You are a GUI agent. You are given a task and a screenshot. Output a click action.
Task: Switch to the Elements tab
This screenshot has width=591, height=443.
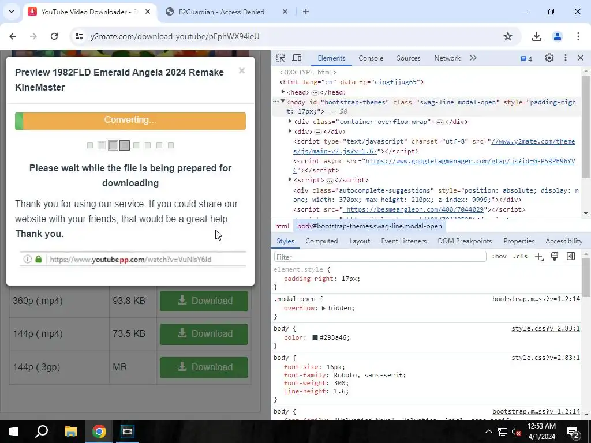pos(331,58)
